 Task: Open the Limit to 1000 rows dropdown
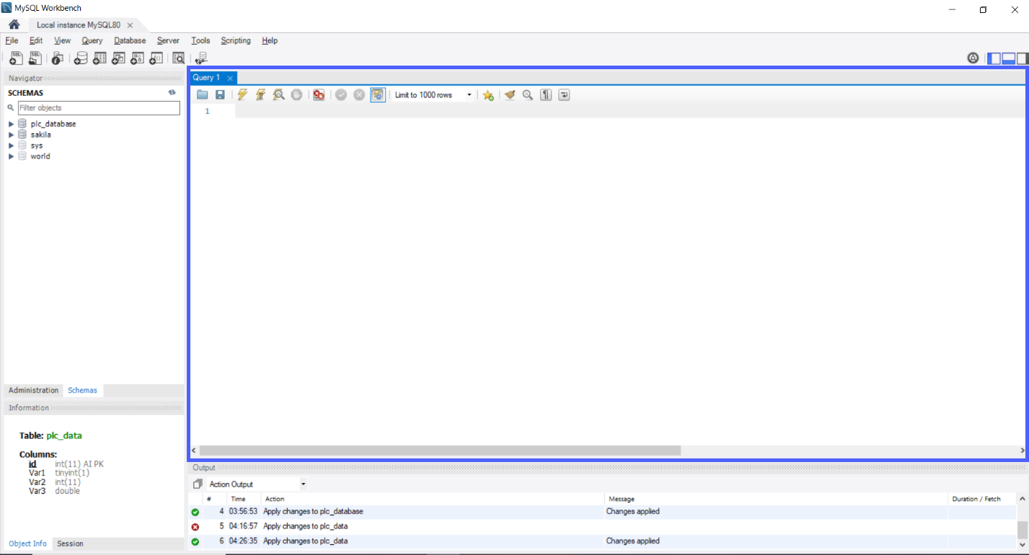point(469,94)
